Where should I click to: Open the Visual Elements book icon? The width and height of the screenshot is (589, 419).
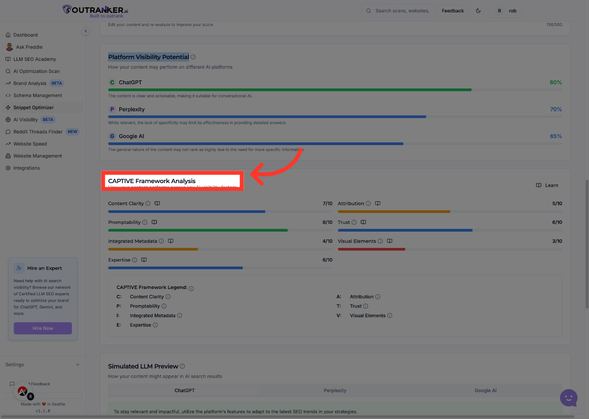coord(389,241)
